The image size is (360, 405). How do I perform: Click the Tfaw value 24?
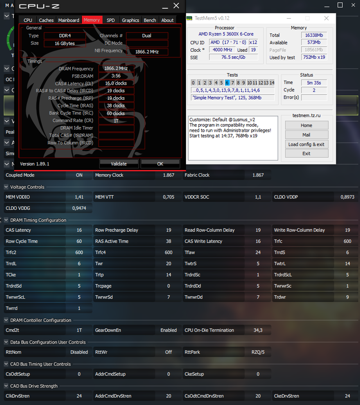pyautogui.click(x=258, y=252)
